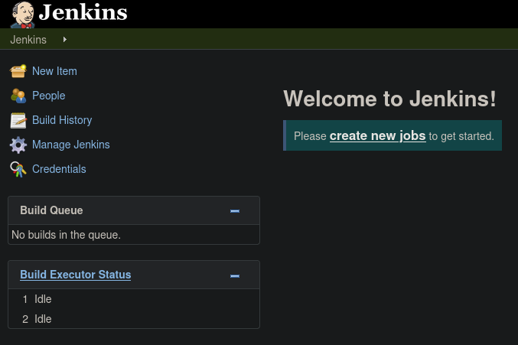This screenshot has height=345, width=518.
Task: Click the Credentials keys icon
Action: (x=18, y=169)
